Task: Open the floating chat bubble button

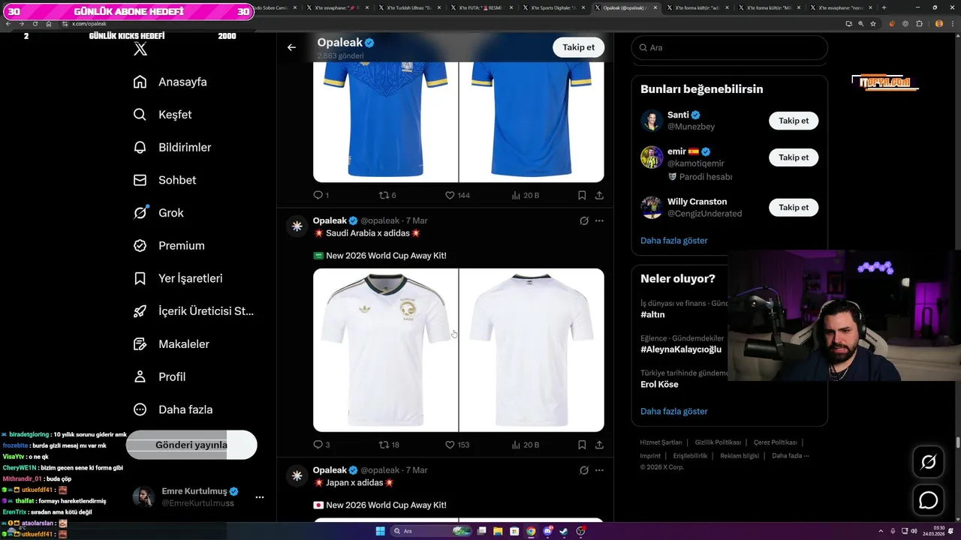Action: (x=928, y=500)
